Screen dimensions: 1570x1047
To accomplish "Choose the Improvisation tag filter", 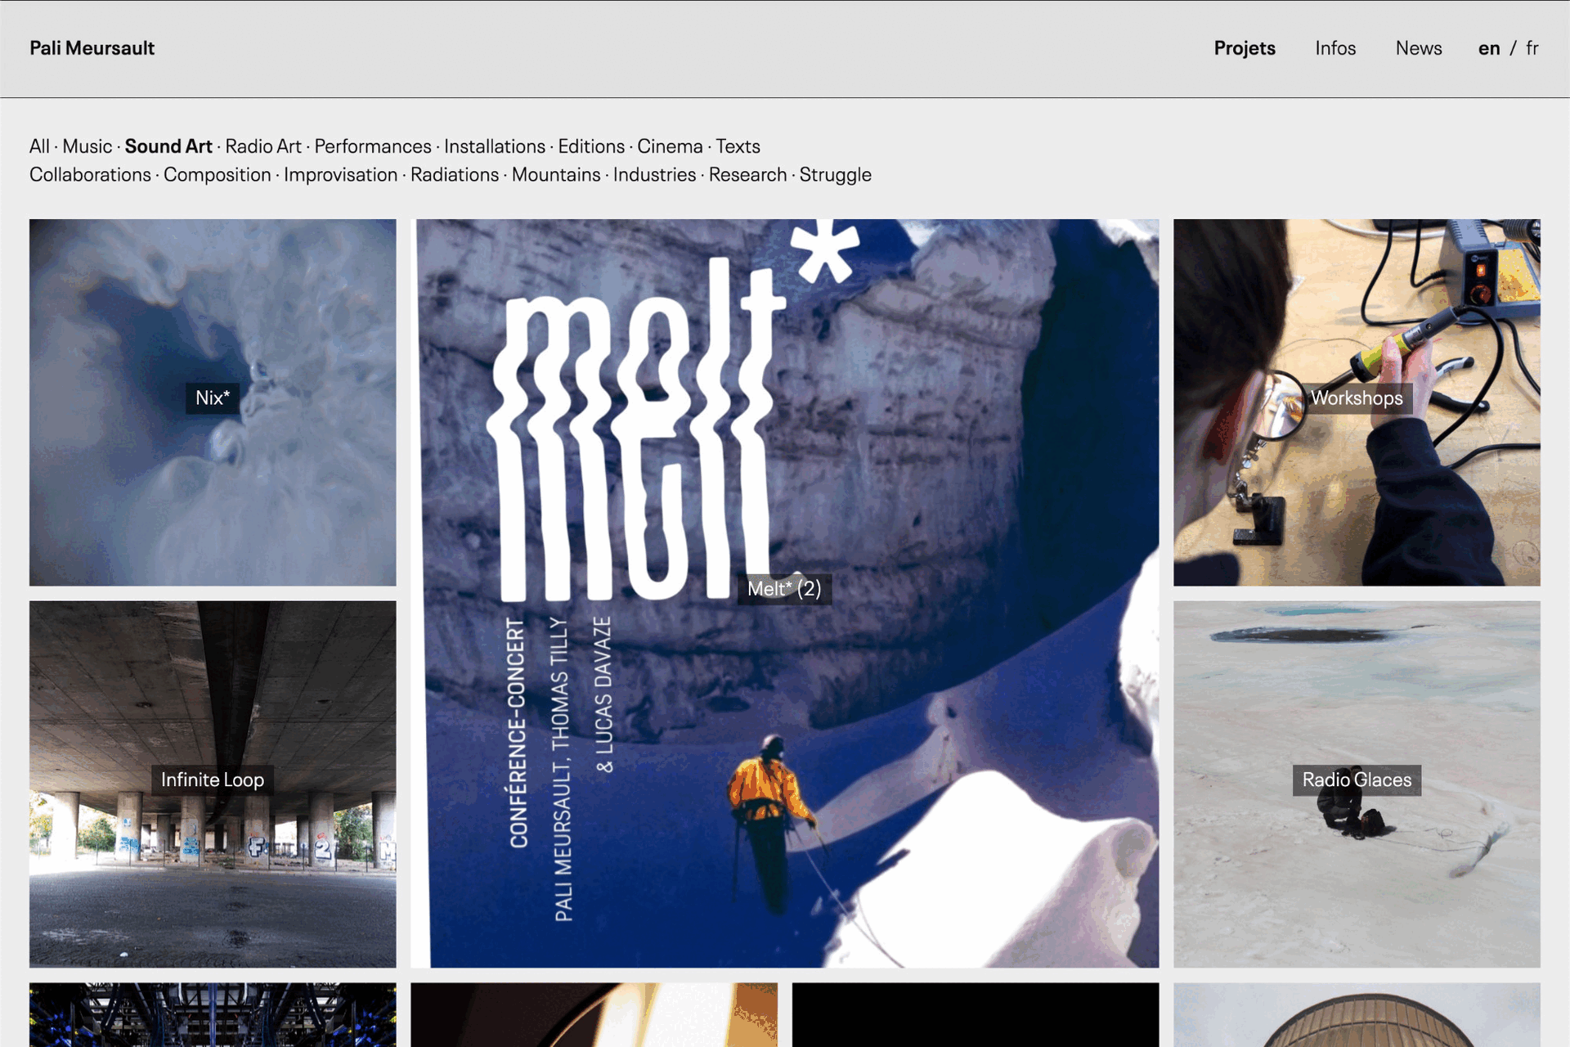I will 340,175.
